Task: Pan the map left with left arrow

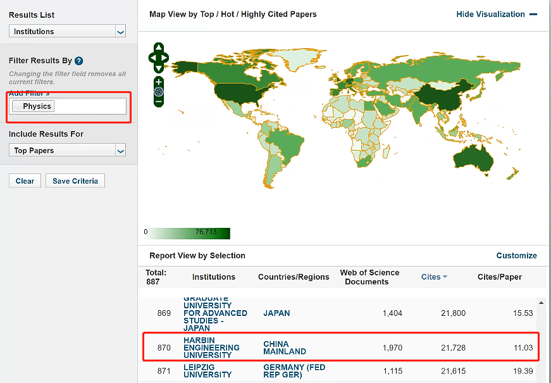Action: pos(152,58)
